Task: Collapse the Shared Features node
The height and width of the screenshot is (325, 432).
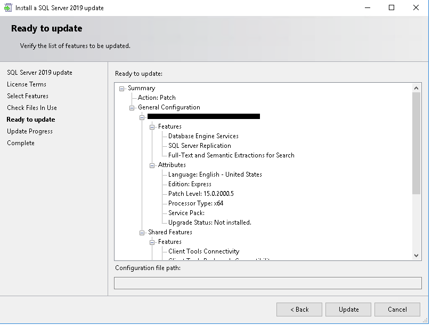Action: point(142,233)
